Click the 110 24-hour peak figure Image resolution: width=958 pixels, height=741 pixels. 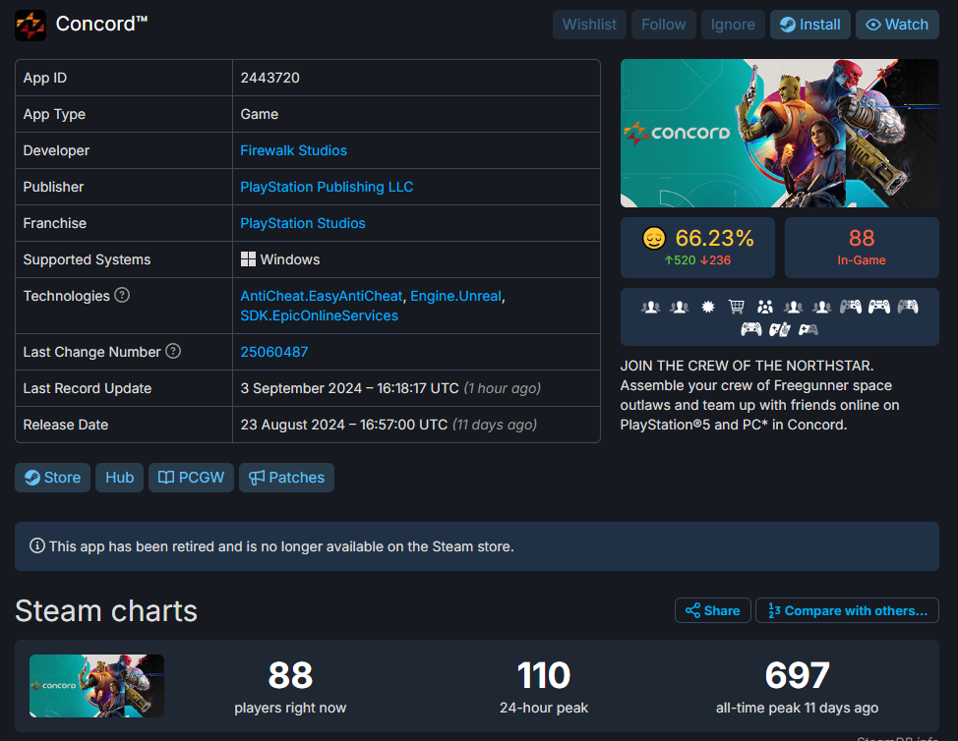point(544,675)
